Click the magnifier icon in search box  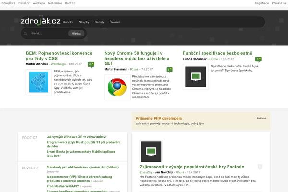(x=25, y=34)
